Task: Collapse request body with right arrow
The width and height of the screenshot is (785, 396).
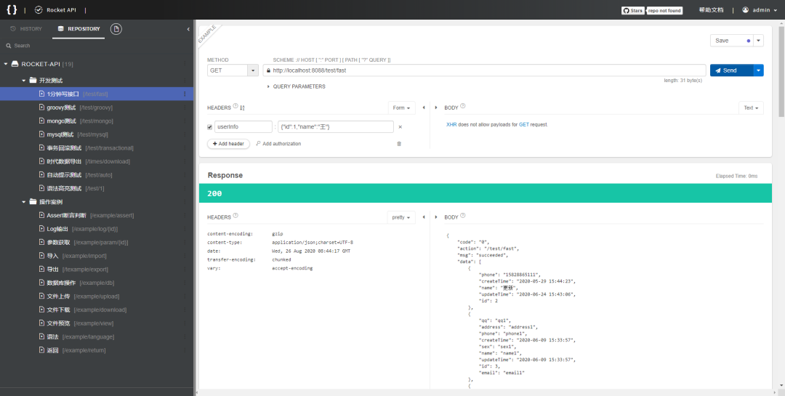Action: point(436,108)
